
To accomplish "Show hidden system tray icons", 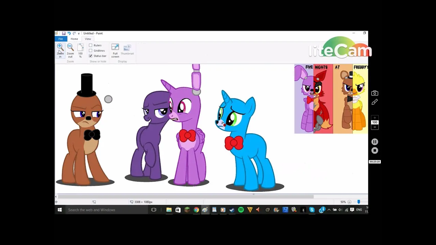I will coord(329,210).
